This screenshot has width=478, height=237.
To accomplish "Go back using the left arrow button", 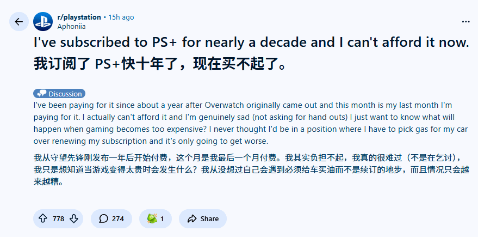I will pos(19,22).
